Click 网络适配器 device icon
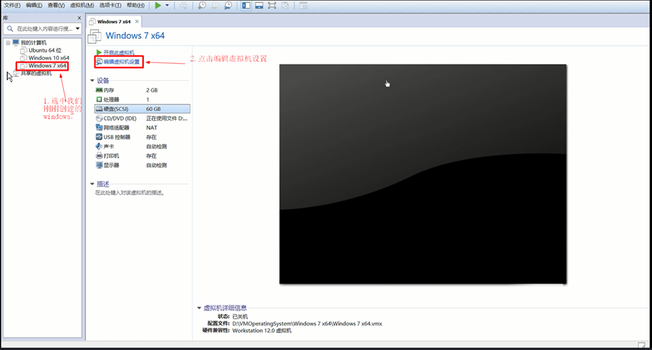 click(x=99, y=127)
